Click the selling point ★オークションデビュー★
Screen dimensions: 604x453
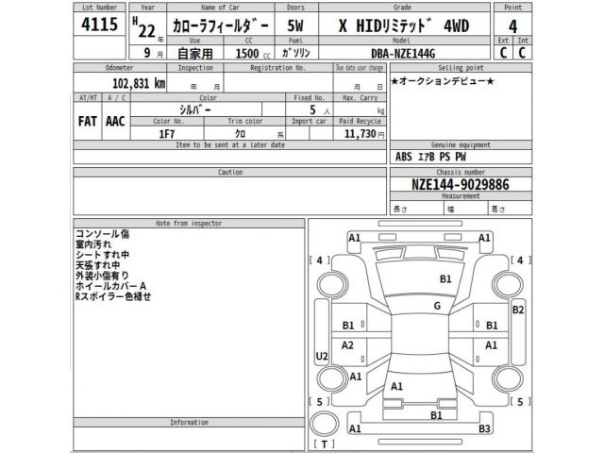(443, 81)
